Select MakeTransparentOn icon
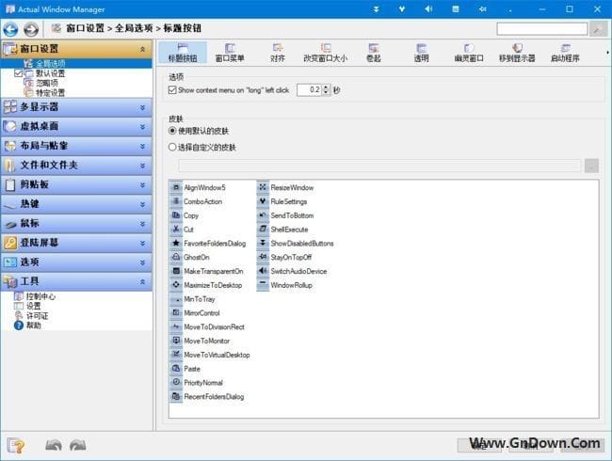 click(x=176, y=271)
